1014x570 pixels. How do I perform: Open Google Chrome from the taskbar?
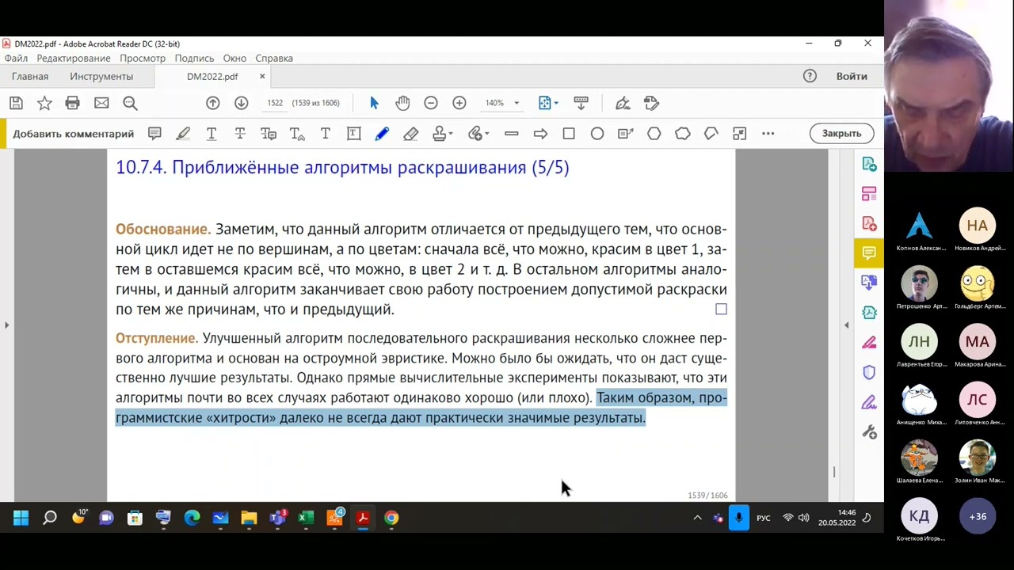click(x=391, y=518)
